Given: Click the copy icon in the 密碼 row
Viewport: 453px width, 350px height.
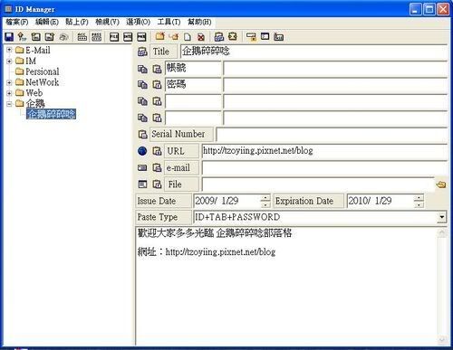Looking at the screenshot, I should 142,85.
